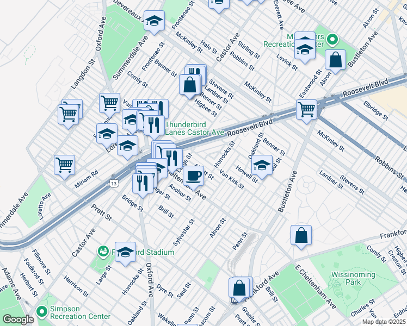Open the shopping cart marker near Miriam Rd

[65, 166]
